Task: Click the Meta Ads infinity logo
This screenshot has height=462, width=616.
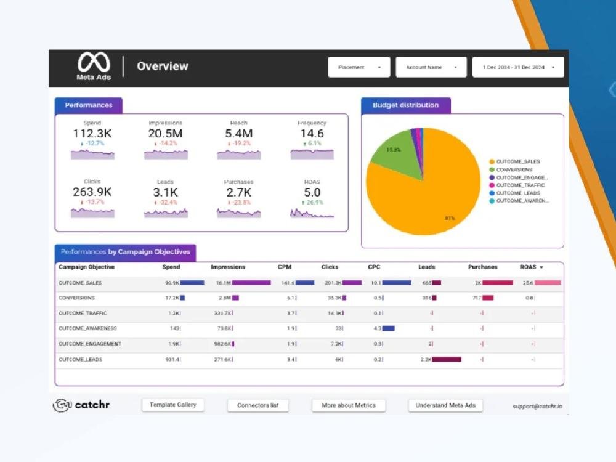Action: pyautogui.click(x=93, y=62)
